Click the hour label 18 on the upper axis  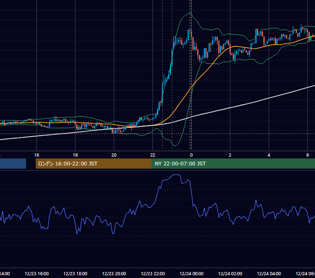[76, 155]
